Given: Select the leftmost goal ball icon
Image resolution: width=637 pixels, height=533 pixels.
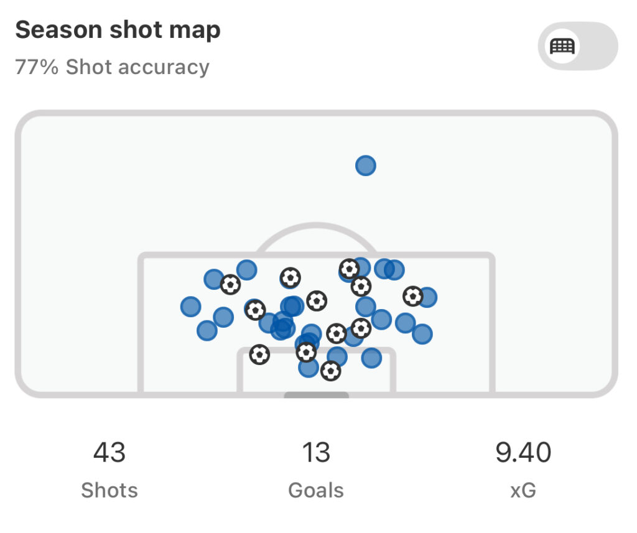Looking at the screenshot, I should (x=230, y=284).
